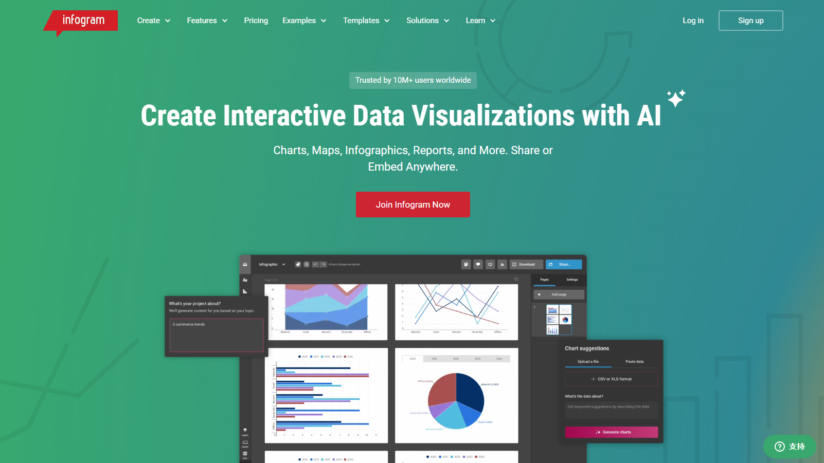Click the redo arrow in editor toolbar
This screenshot has width=824, height=463.
324,265
